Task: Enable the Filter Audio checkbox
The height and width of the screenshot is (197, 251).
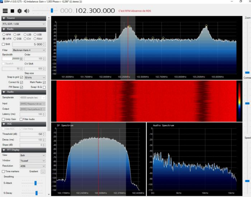Action: (21, 119)
